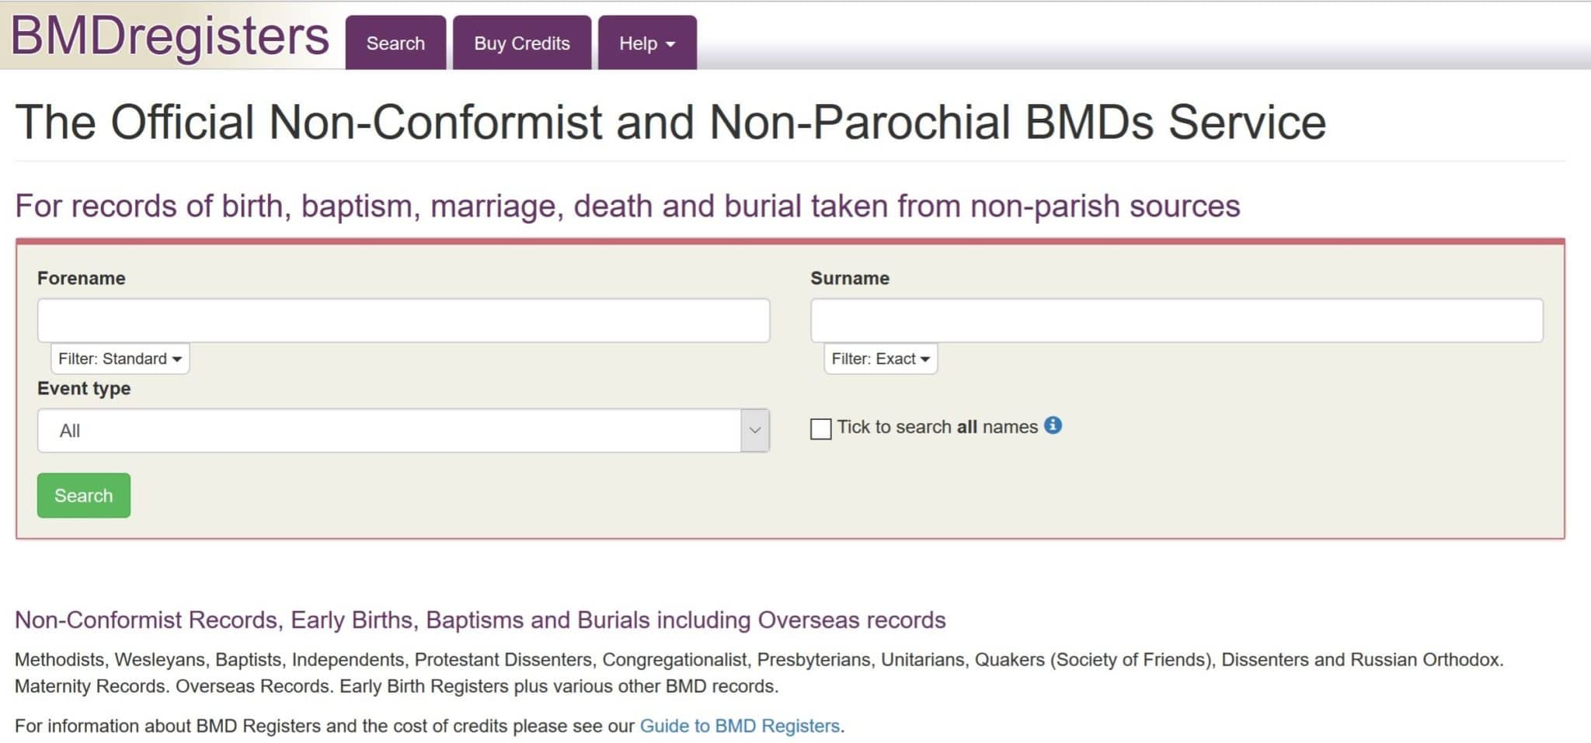Click the blue info icon beside all names
The width and height of the screenshot is (1591, 743).
1053,425
